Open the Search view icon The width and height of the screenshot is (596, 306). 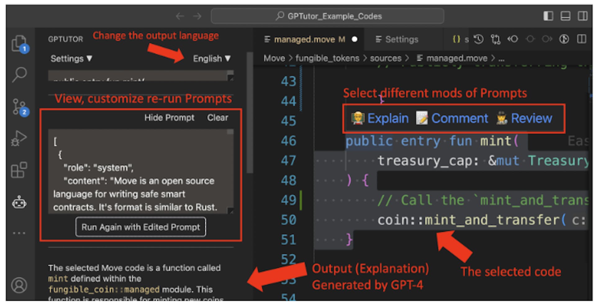point(19,74)
